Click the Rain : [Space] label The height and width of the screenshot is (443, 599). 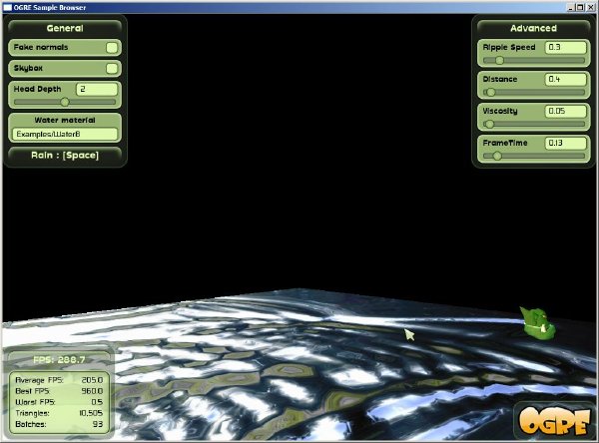click(65, 155)
